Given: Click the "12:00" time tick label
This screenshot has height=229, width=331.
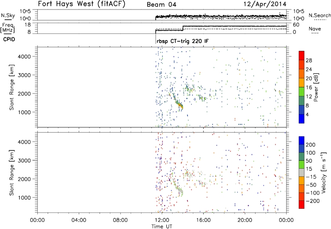Looking at the screenshot, I should [162, 220].
